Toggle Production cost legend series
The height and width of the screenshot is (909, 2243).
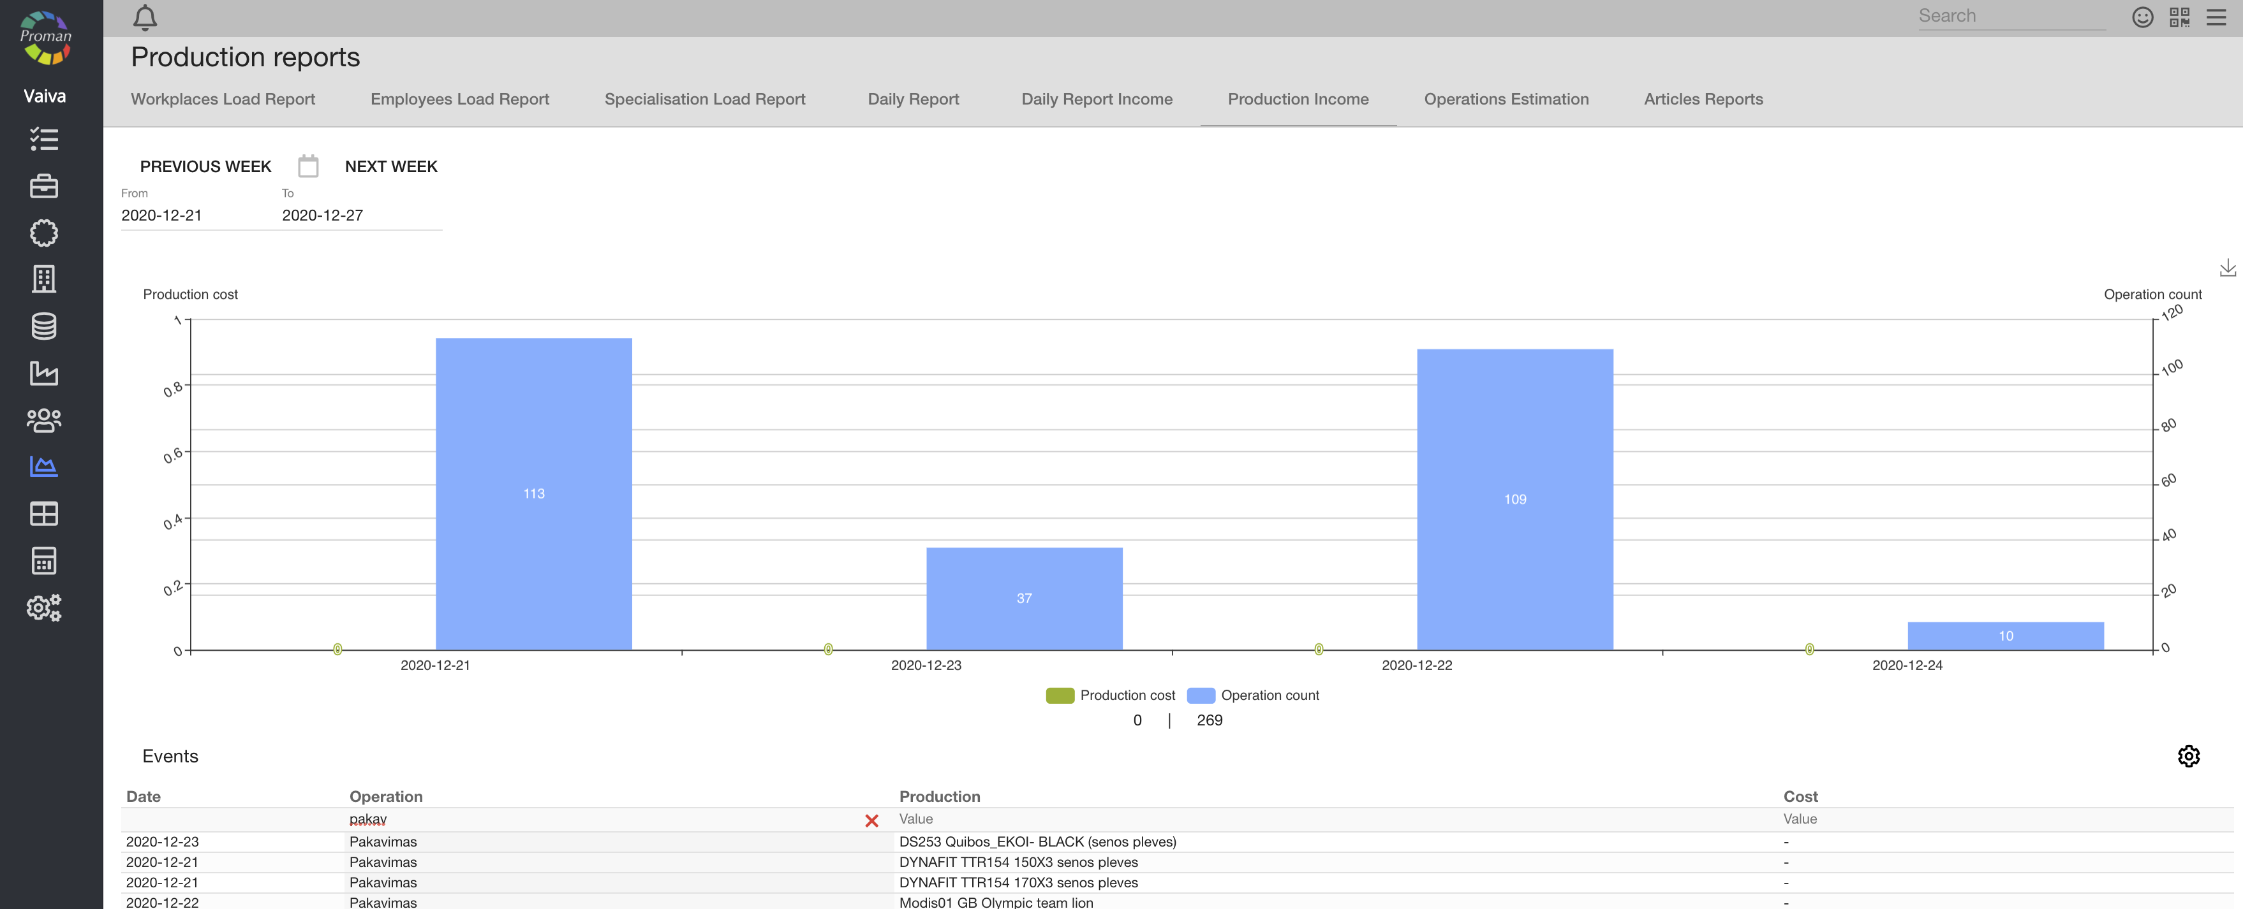tap(1110, 695)
